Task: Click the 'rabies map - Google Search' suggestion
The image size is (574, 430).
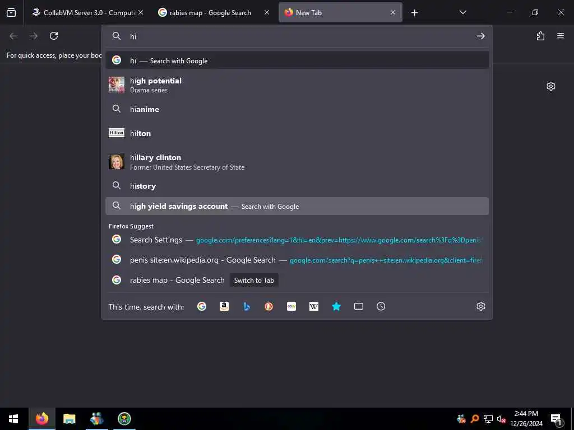Action: point(297,280)
